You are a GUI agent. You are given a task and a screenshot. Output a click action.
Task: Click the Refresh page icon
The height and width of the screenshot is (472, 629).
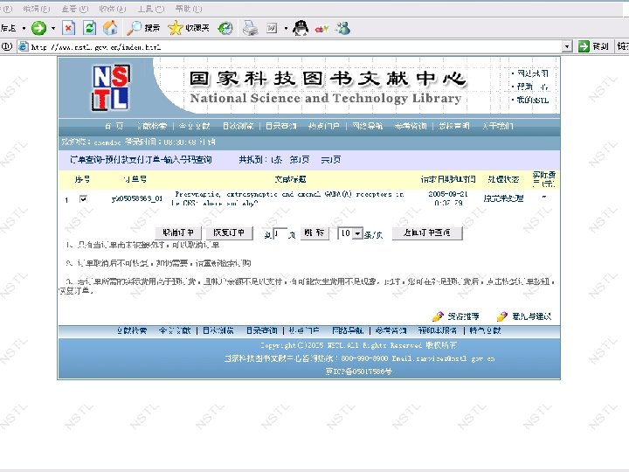89,28
